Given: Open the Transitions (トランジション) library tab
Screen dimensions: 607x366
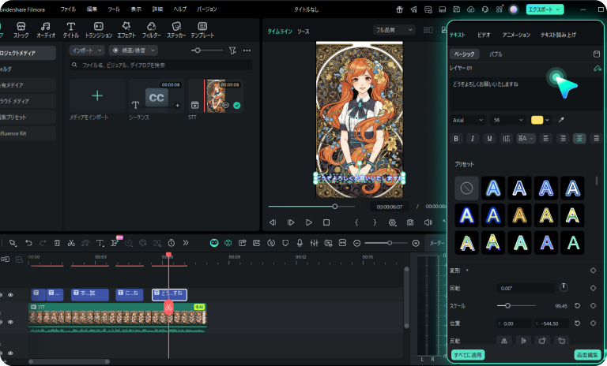Looking at the screenshot, I should 98,30.
